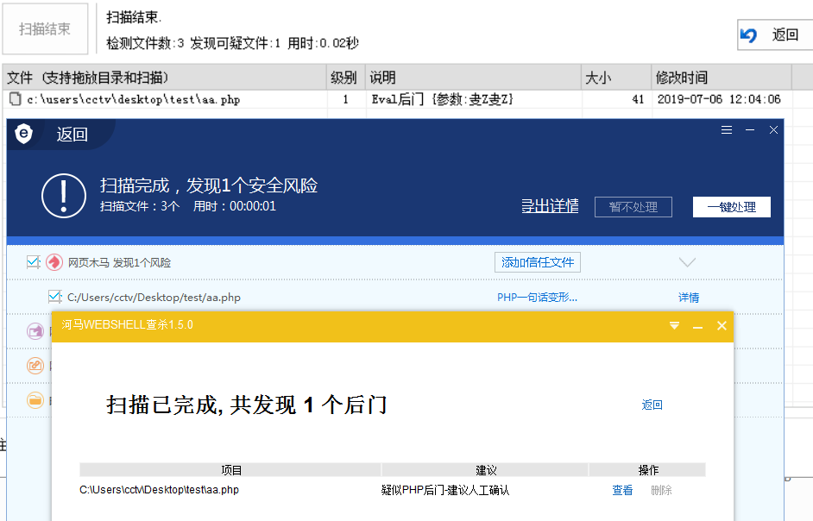Click the 返回 button with the blue arrow icon
Viewport: 813px width, 521px height.
click(775, 35)
